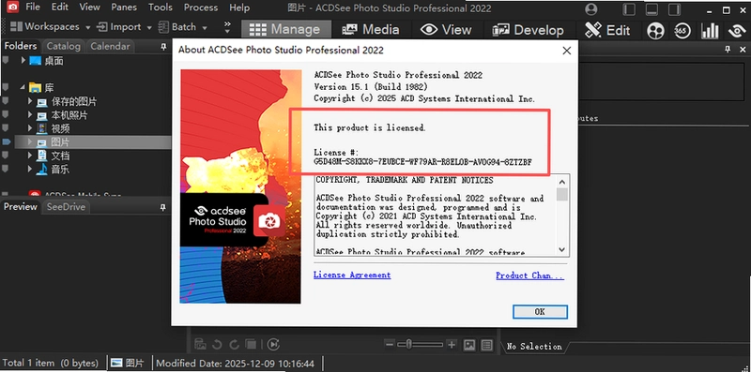Click scroll-up arrow in copyright notices box
The width and height of the screenshot is (751, 372).
point(562,182)
